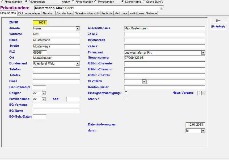Switch to the Kontakte tab
Viewport: 229px width, 160px height.
pos(107,13)
